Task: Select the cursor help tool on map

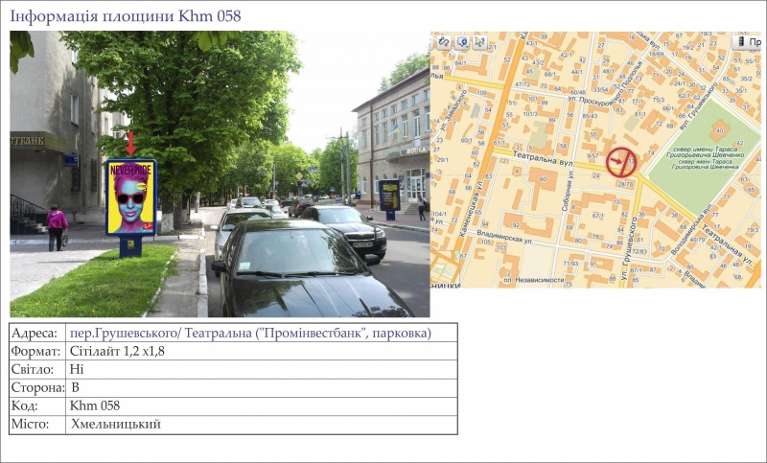Action: coord(479,42)
